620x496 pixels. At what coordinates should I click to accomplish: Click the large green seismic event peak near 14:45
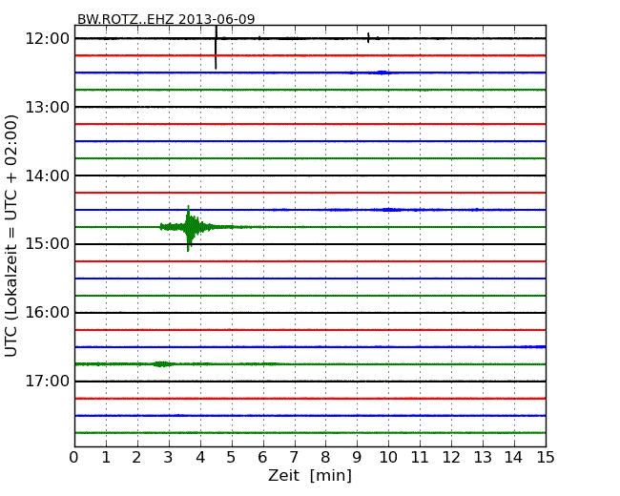(189, 228)
